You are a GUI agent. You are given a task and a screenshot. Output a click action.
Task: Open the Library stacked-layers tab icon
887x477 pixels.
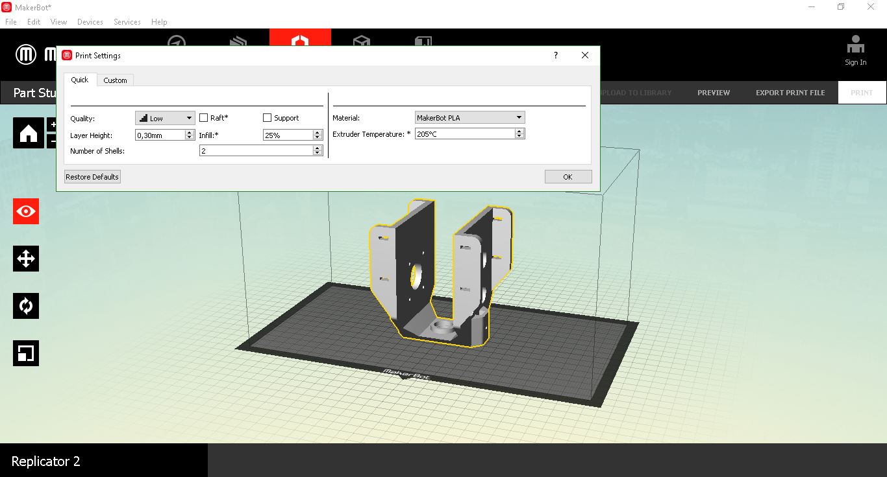click(238, 41)
